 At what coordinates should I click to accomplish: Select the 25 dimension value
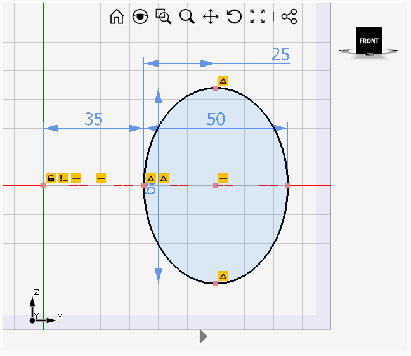[280, 55]
